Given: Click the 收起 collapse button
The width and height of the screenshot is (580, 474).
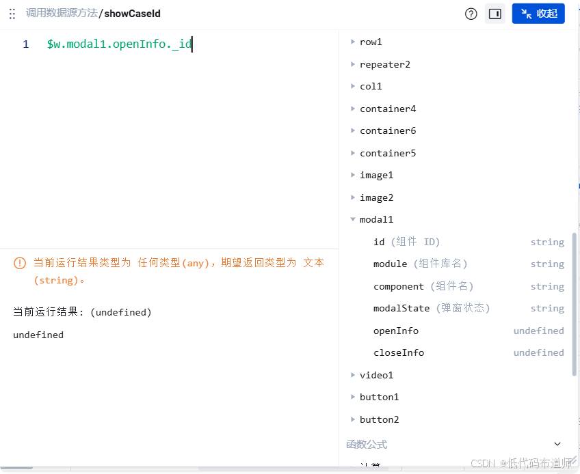Looking at the screenshot, I should pos(538,14).
